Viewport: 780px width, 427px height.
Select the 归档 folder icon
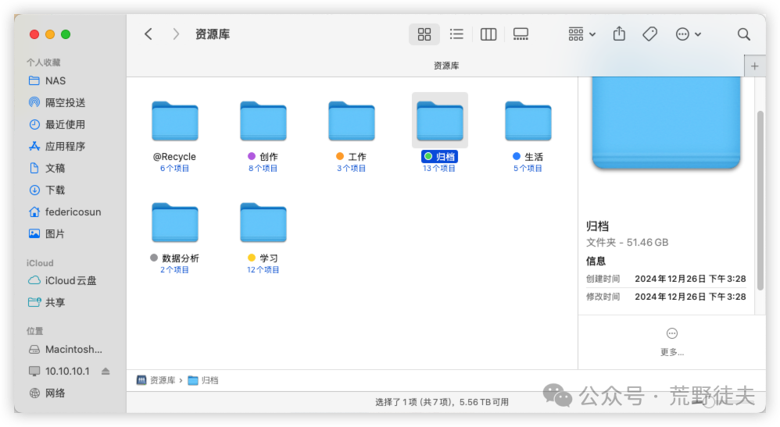pos(440,121)
